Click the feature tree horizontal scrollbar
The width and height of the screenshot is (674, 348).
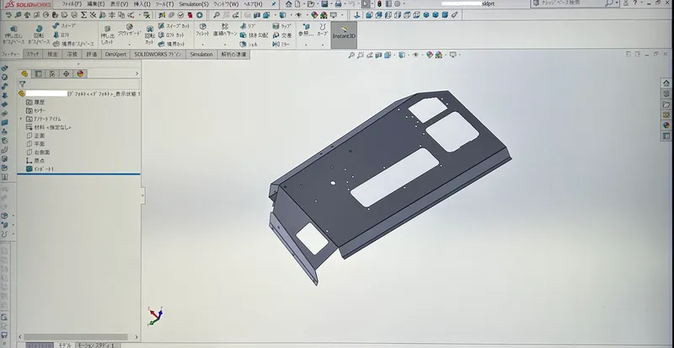tap(76, 337)
